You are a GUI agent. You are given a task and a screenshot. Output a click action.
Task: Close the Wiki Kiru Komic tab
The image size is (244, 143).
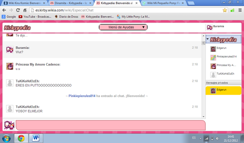click(x=44, y=3)
